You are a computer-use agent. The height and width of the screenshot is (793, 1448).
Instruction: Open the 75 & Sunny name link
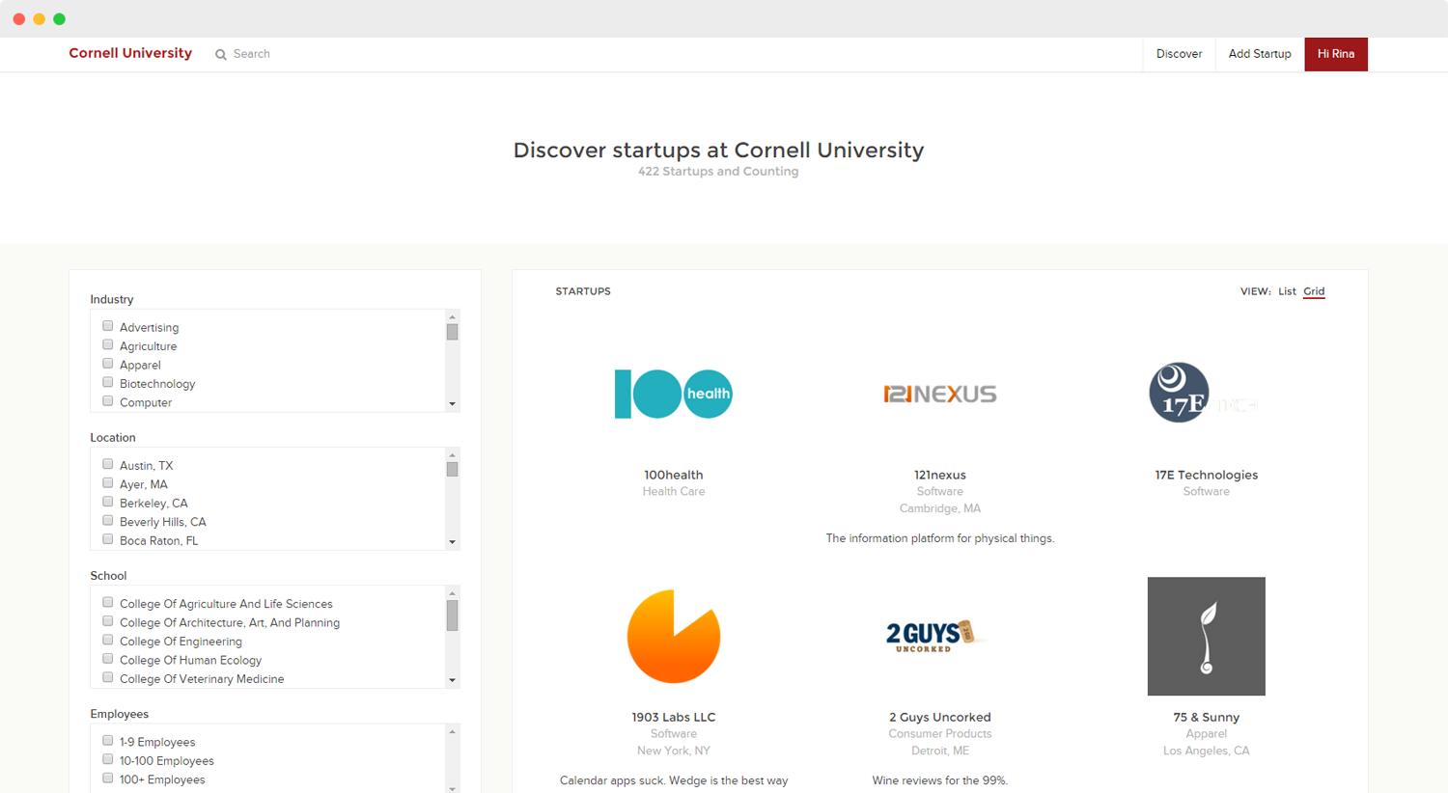1207,717
